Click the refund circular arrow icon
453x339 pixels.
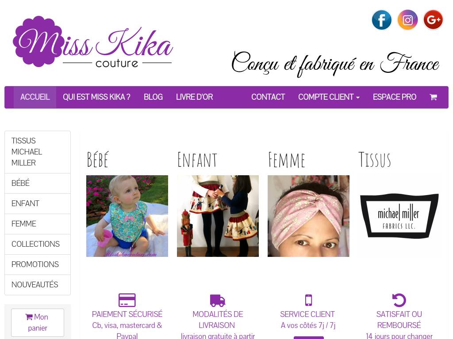click(399, 300)
